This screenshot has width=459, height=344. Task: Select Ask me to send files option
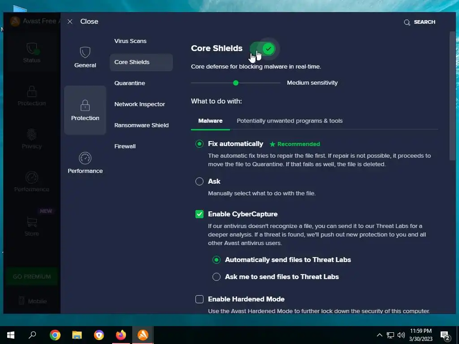tap(217, 277)
